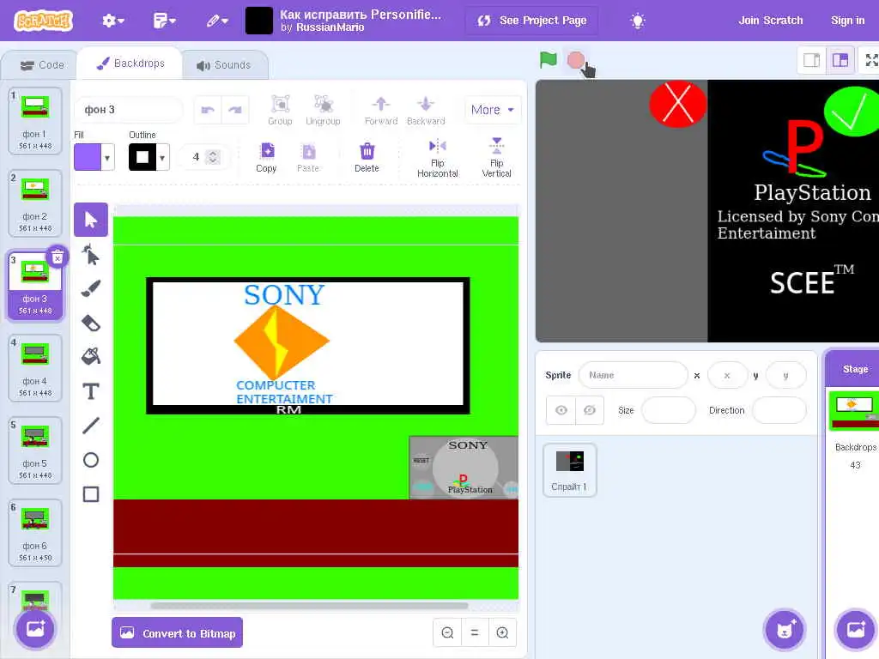Open the Settings gear dropdown
This screenshot has height=659, width=879.
click(112, 21)
